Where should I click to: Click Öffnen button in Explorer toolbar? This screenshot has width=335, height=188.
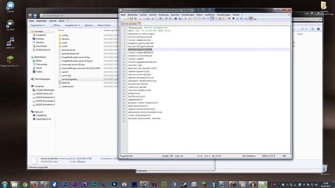55,25
